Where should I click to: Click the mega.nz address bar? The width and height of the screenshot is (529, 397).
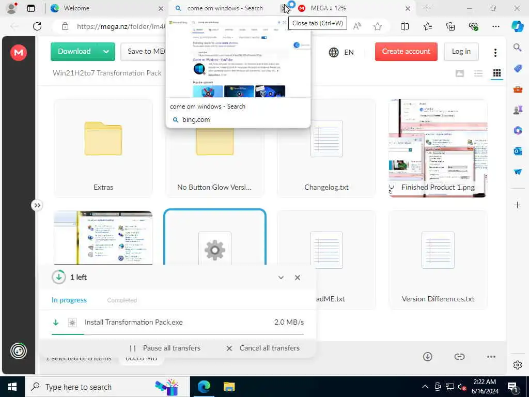(x=121, y=26)
